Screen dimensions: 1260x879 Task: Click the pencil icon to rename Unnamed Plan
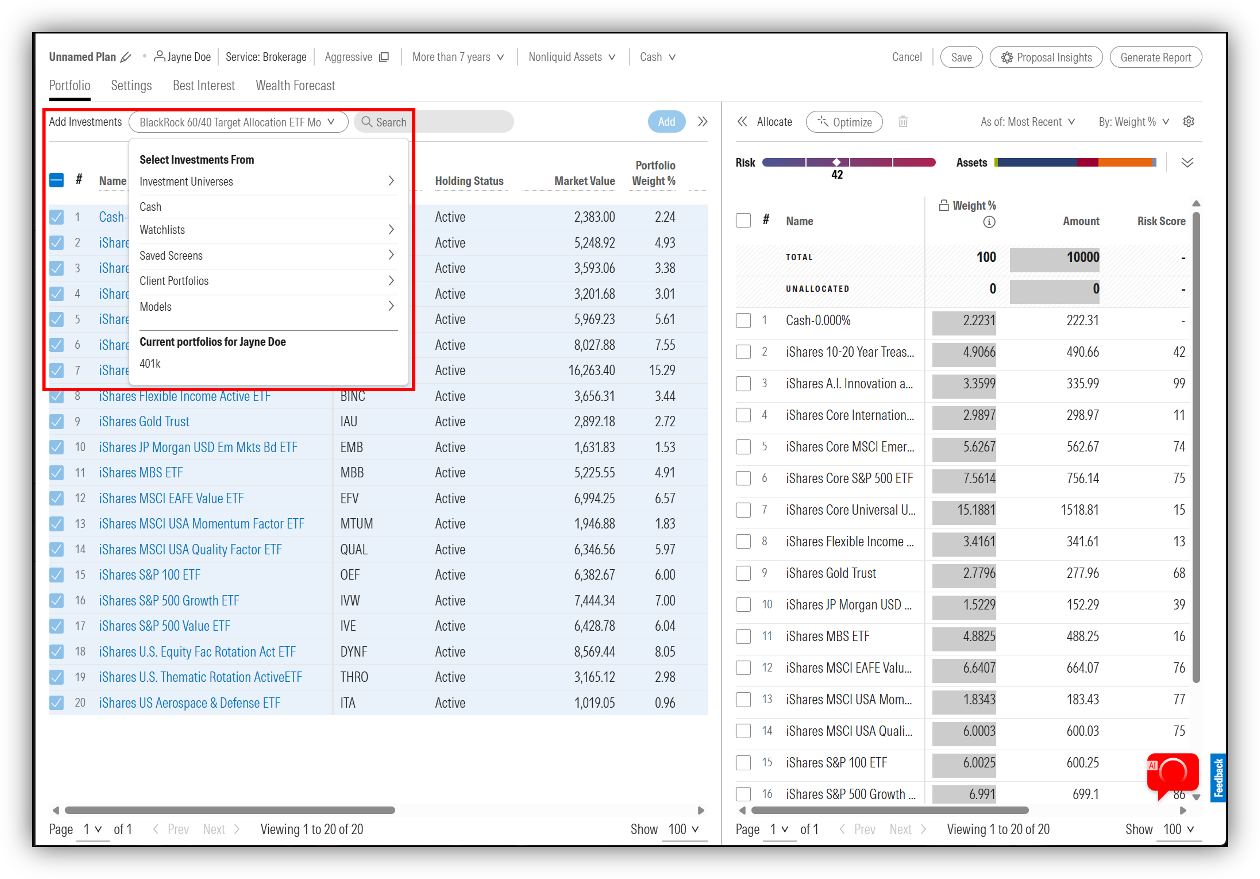[x=126, y=57]
